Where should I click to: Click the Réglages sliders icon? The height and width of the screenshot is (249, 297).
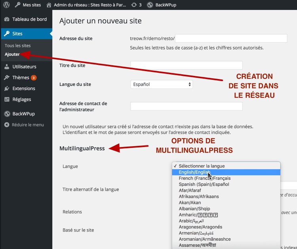click(x=7, y=100)
